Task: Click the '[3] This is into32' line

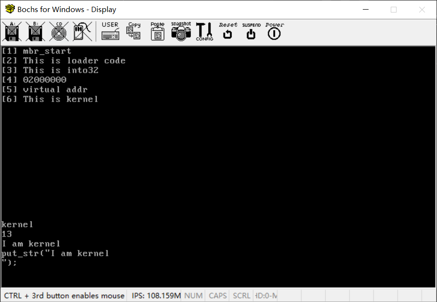Action: point(50,70)
